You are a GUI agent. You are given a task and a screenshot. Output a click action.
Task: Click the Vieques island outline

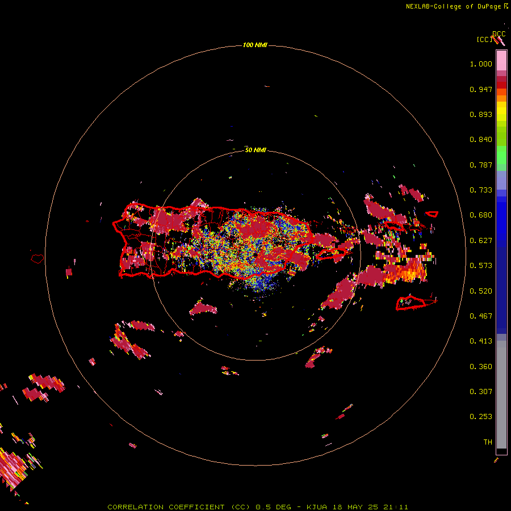click(x=332, y=254)
